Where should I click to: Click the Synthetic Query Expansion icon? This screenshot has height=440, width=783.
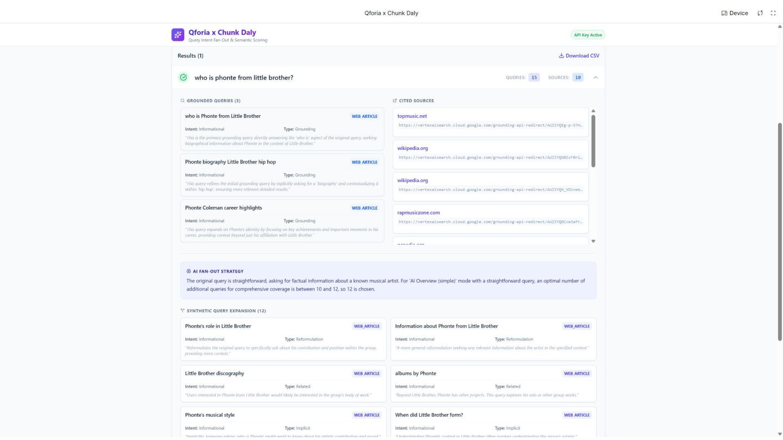pyautogui.click(x=183, y=311)
